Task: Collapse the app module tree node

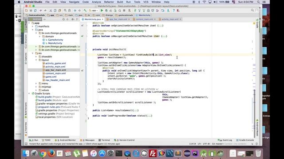Action: click(x=29, y=23)
